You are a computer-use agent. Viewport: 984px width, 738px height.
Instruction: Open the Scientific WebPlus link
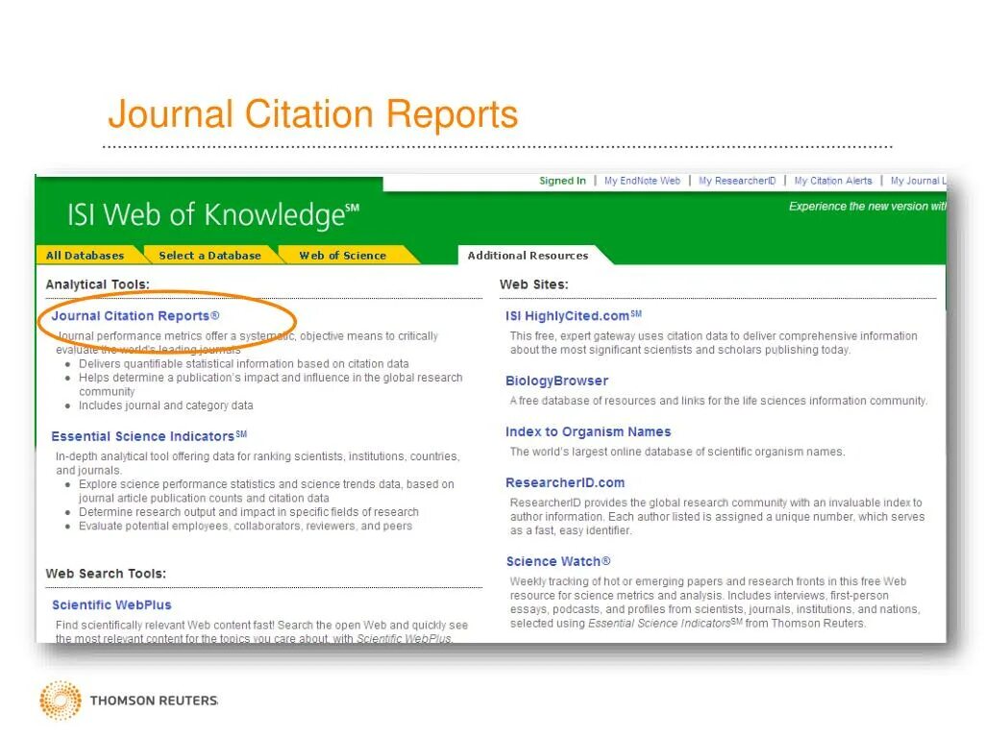111,605
